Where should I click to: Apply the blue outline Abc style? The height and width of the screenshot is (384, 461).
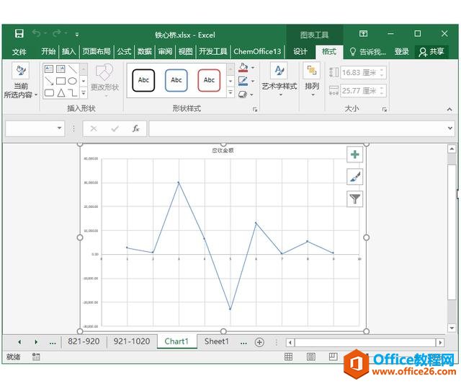176,80
